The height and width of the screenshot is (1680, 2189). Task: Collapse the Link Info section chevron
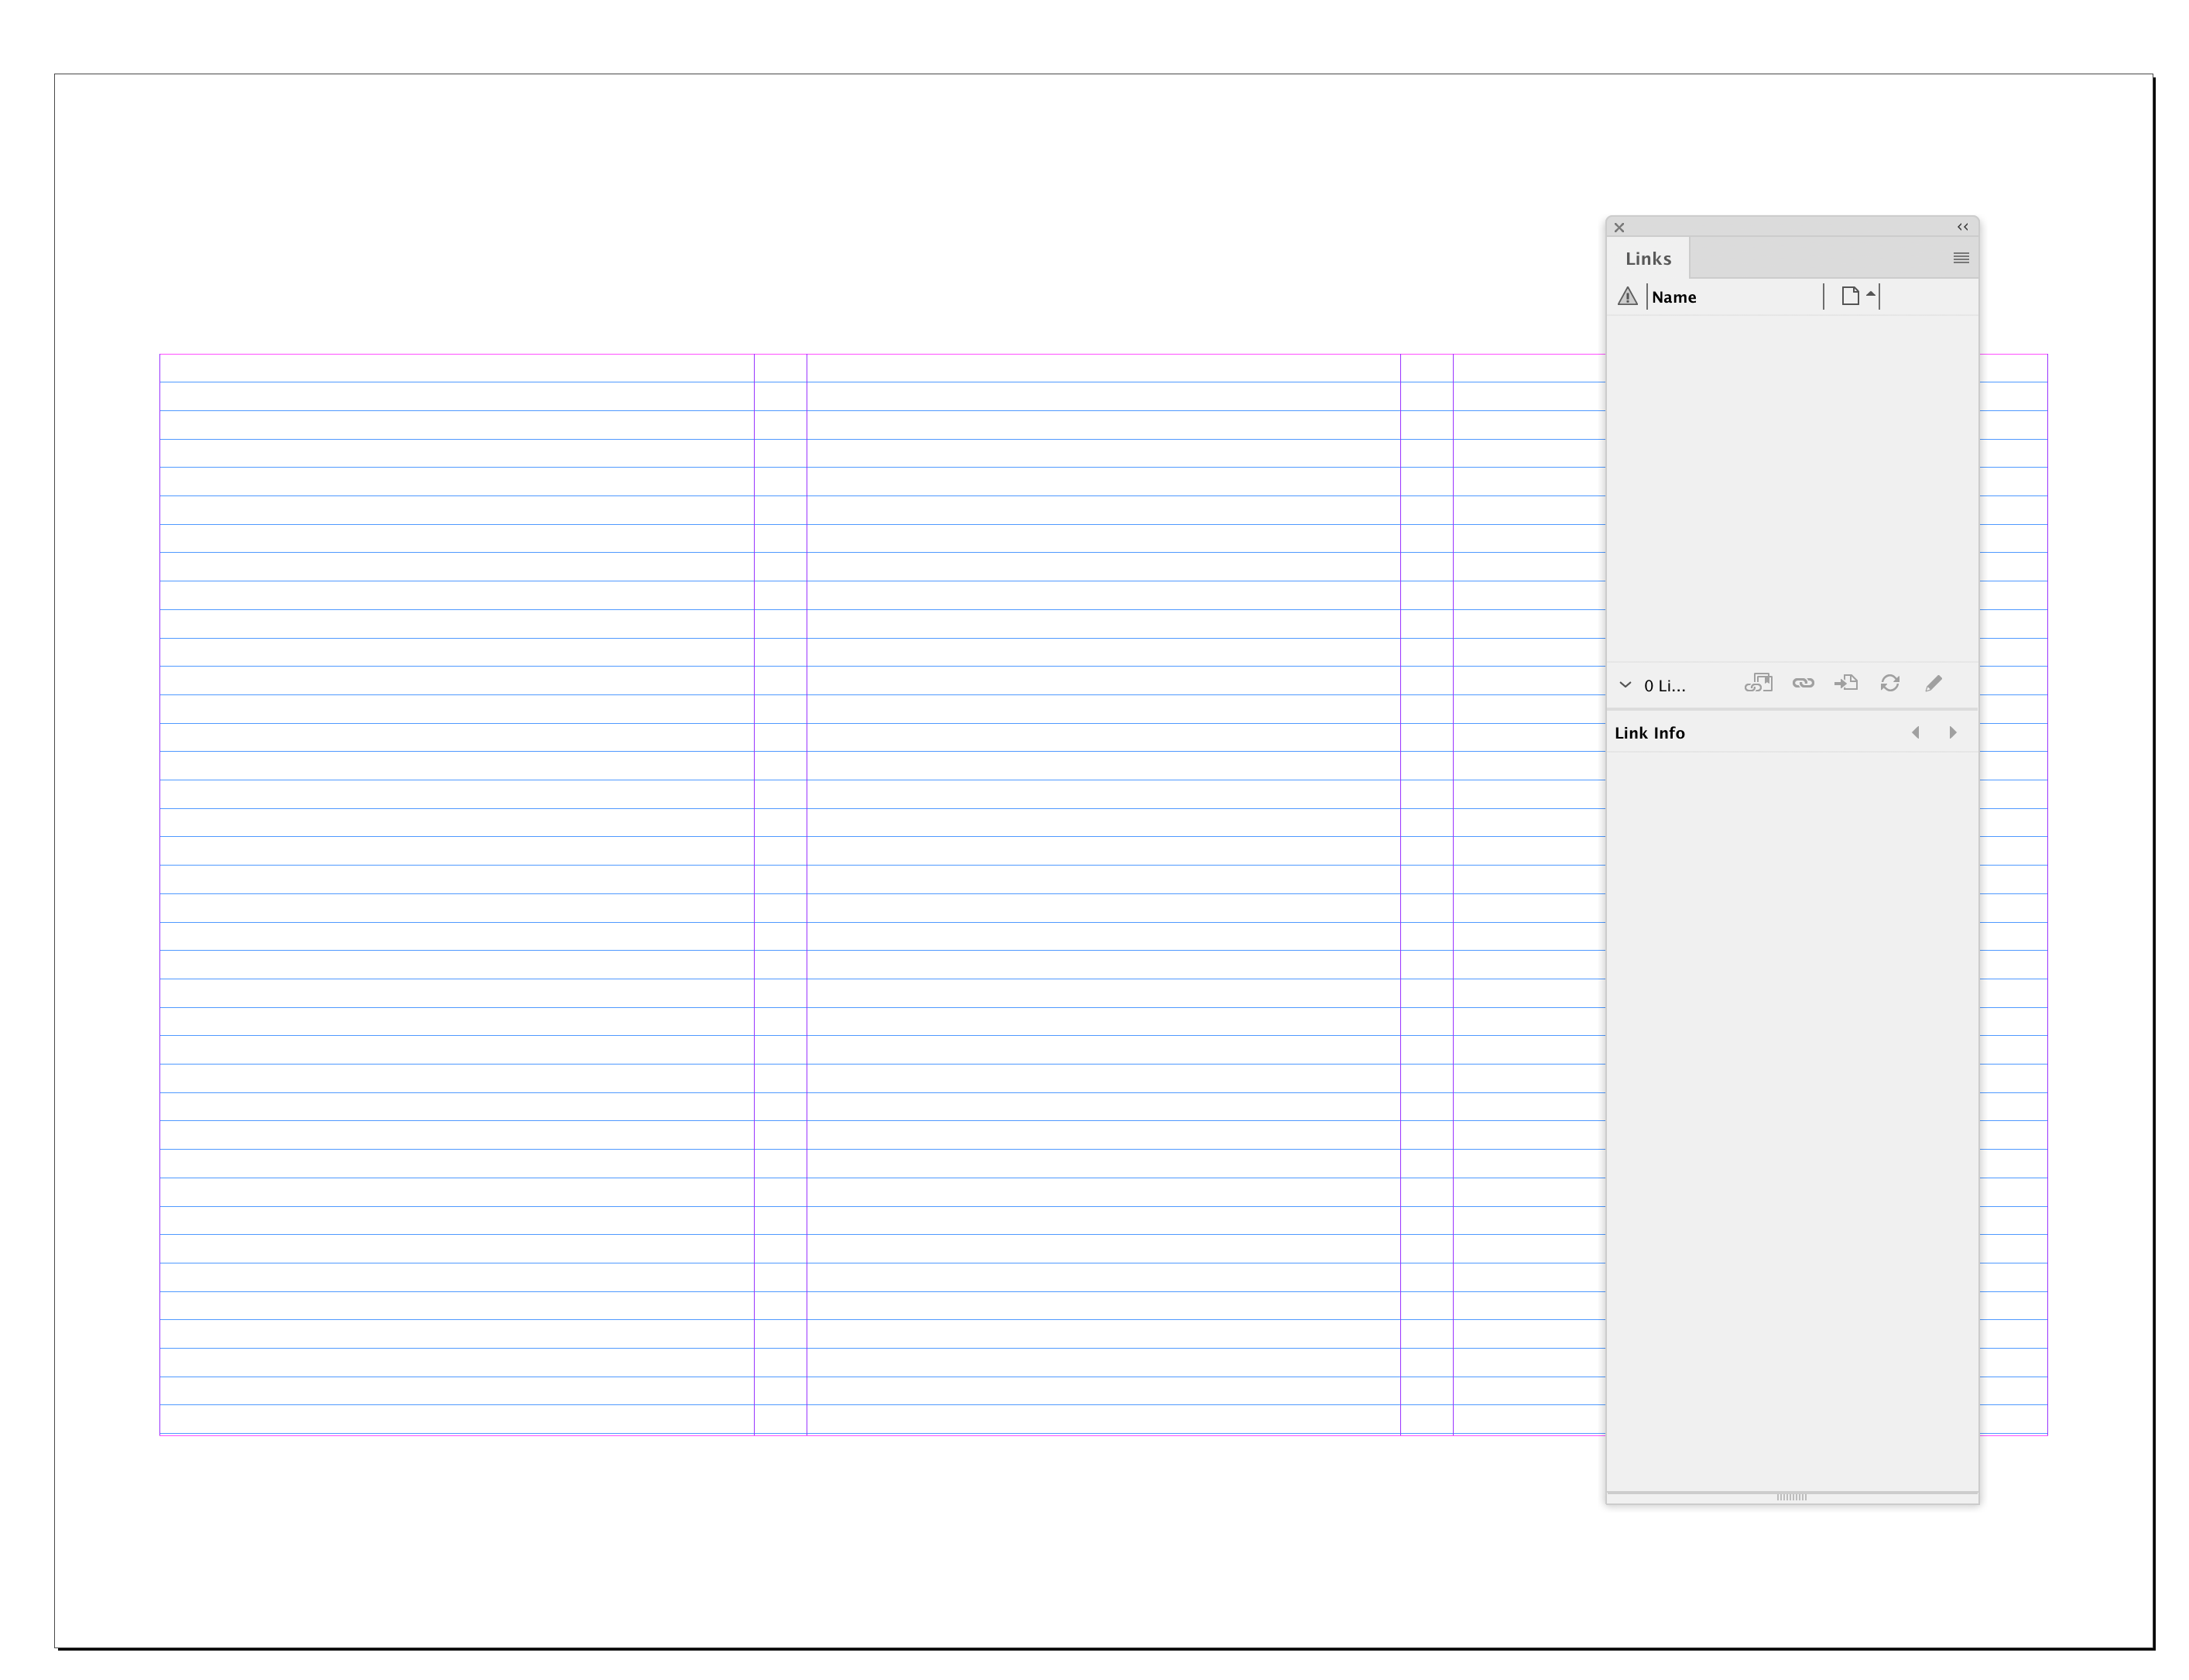point(1625,685)
